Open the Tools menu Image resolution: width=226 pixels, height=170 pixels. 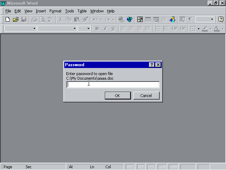[x=70, y=11]
